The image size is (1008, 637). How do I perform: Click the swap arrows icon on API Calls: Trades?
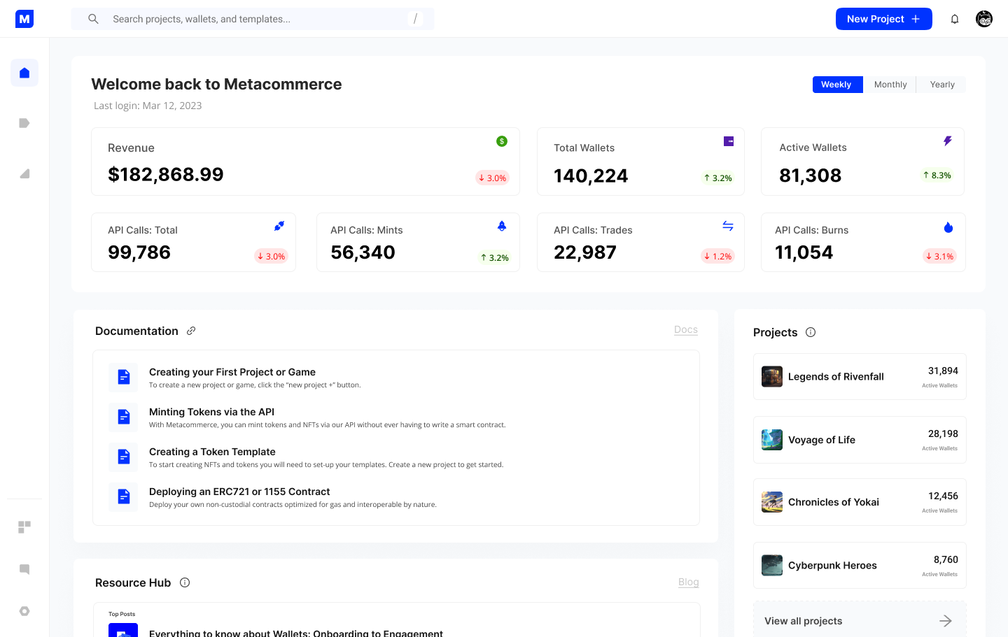[x=728, y=226]
